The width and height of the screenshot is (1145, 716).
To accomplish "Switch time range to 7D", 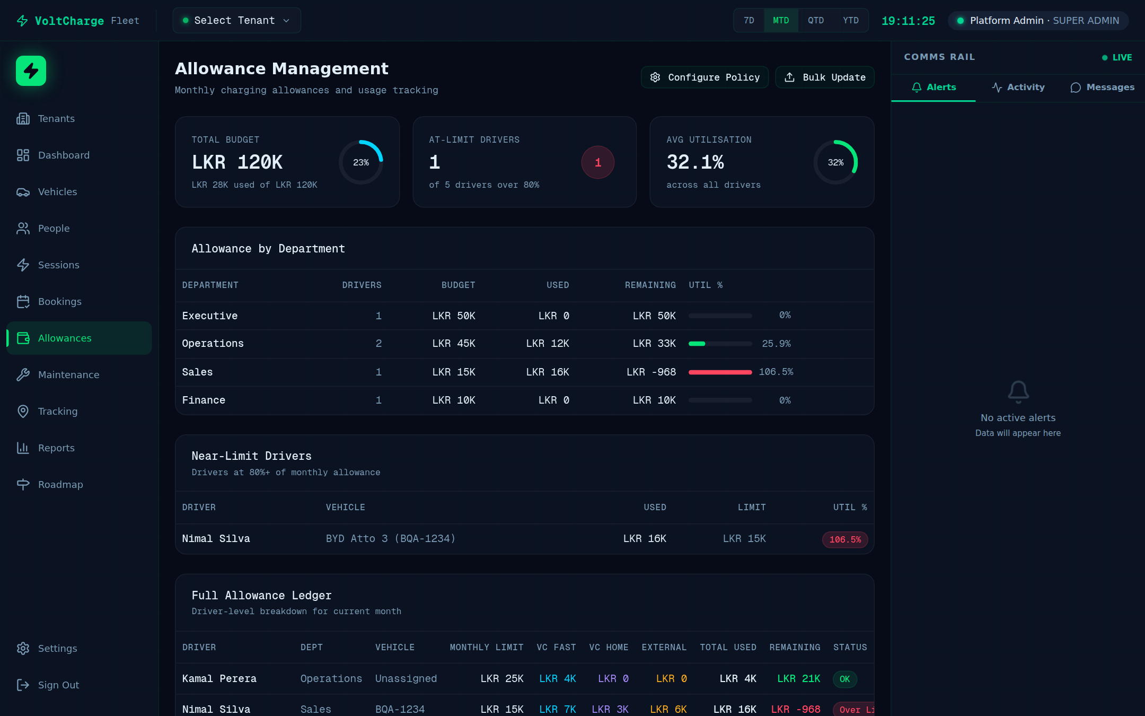I will (x=748, y=21).
